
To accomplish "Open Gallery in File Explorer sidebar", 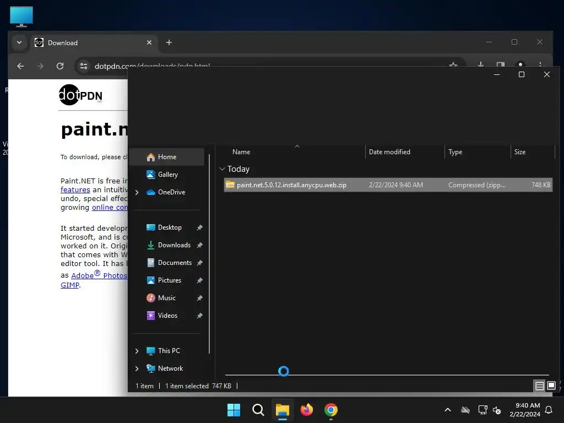I will [x=166, y=175].
